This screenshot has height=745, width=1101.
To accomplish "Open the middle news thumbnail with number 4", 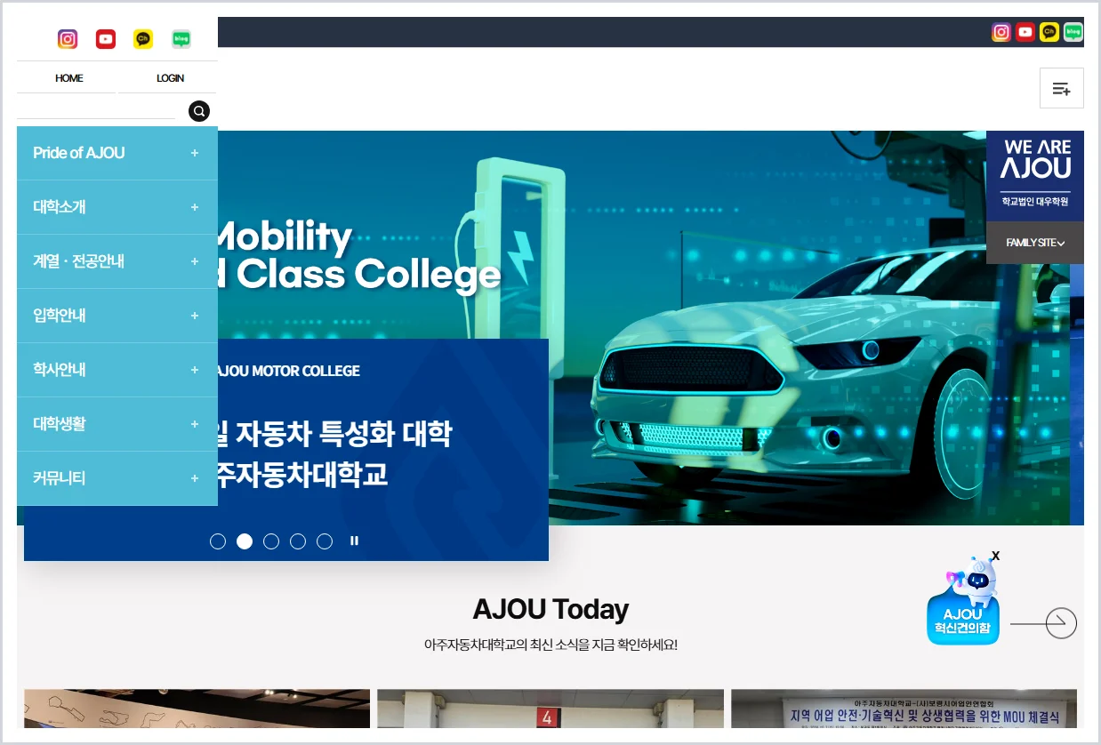I will 550,709.
